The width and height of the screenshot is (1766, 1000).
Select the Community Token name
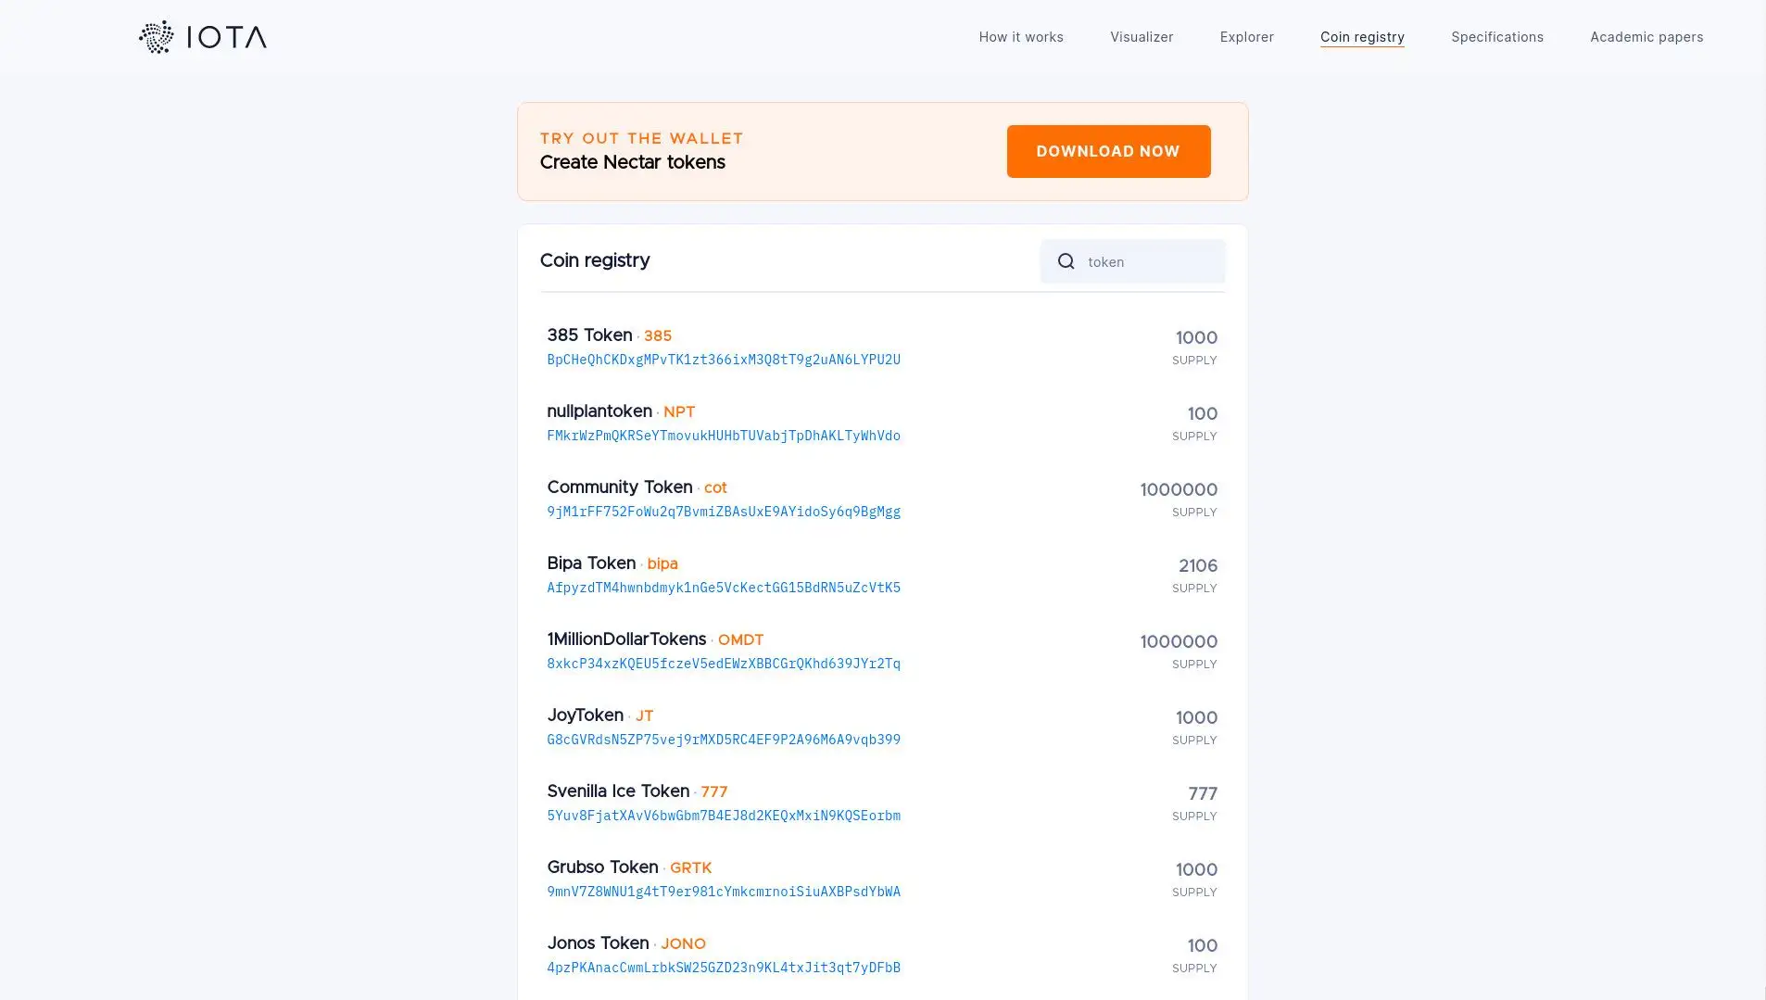tap(620, 487)
